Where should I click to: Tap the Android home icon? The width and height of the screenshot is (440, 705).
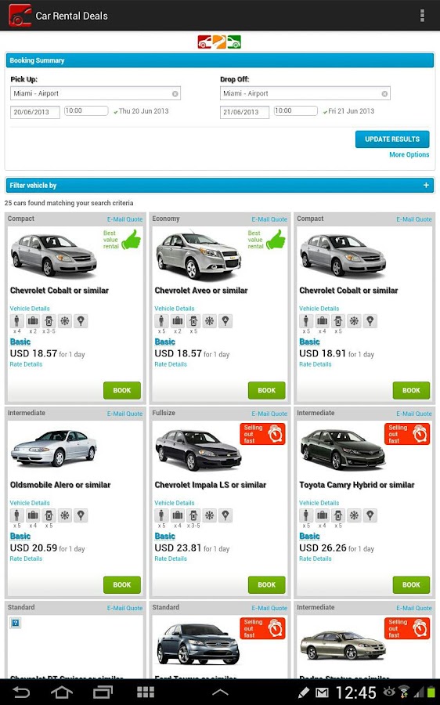click(62, 692)
